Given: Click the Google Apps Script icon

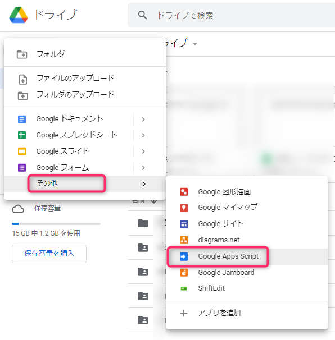Looking at the screenshot, I should click(x=184, y=256).
